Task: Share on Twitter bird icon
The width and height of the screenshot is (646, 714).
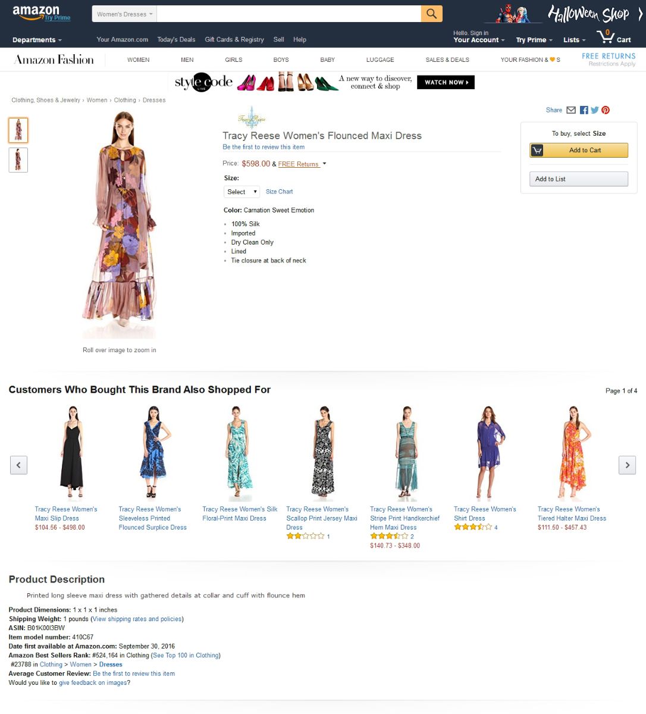Action: point(594,110)
